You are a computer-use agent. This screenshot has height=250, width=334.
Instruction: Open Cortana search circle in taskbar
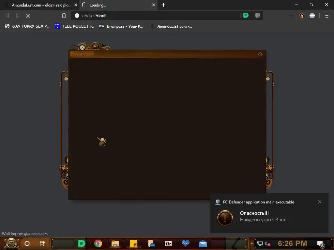(x=27, y=243)
